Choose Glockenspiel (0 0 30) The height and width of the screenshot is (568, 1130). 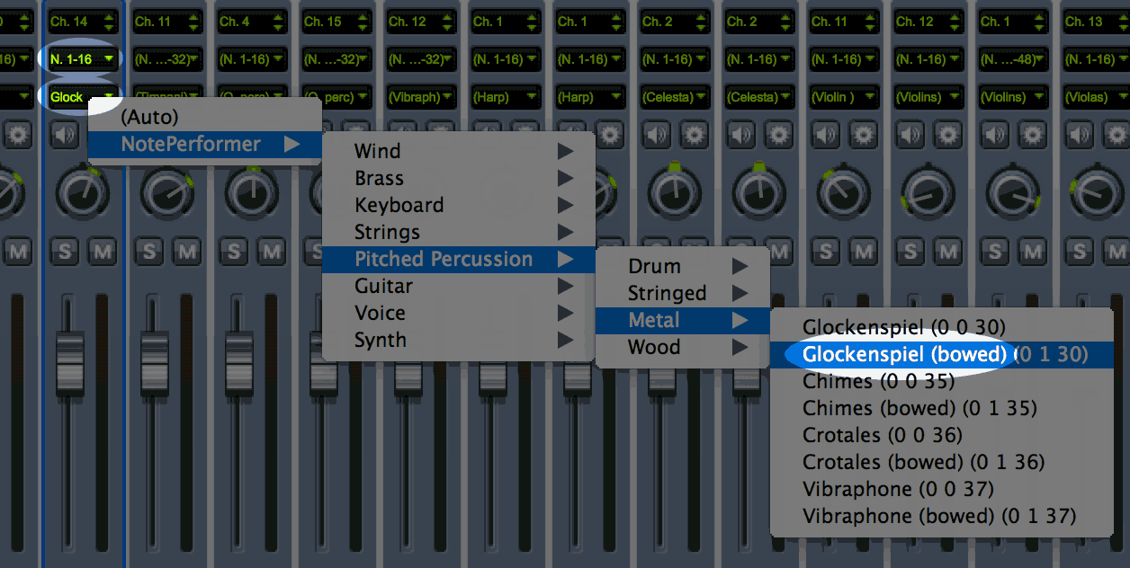pos(942,327)
